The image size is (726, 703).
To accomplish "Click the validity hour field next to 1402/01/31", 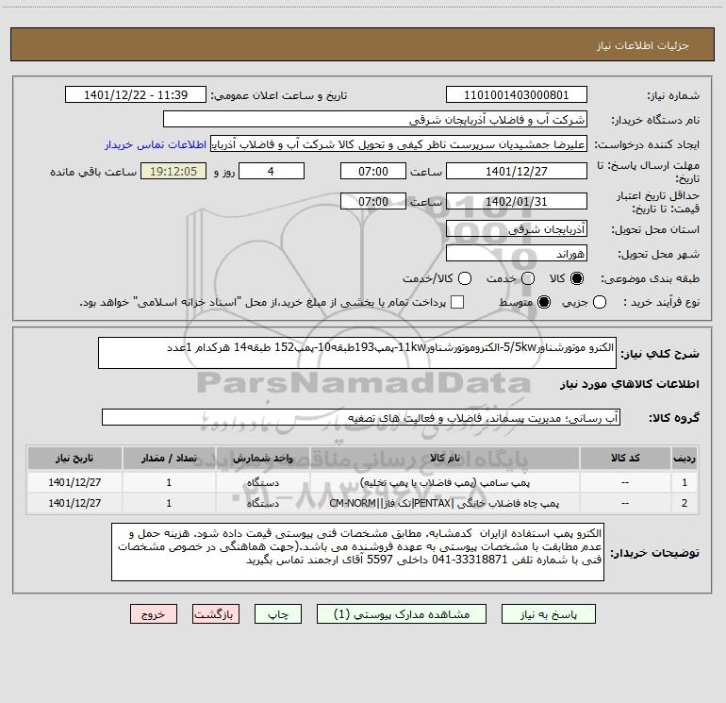I will click(373, 201).
